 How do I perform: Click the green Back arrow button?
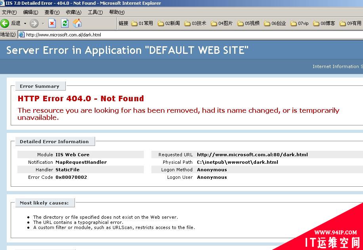(5, 23)
